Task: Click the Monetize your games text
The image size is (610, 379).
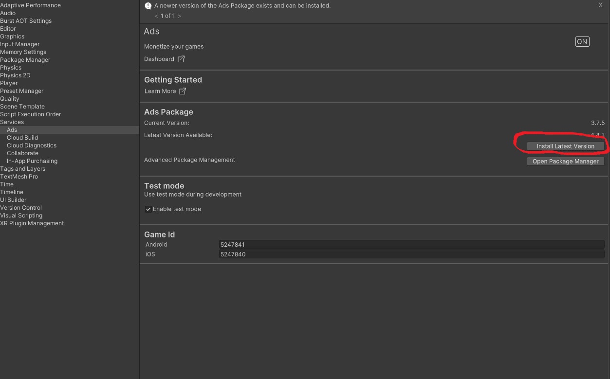Action: point(174,47)
